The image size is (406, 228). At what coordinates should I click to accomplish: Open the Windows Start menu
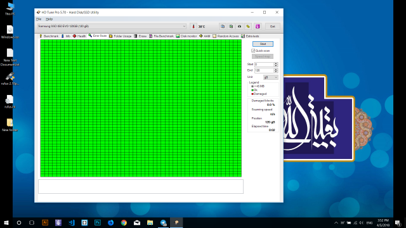pos(6,222)
